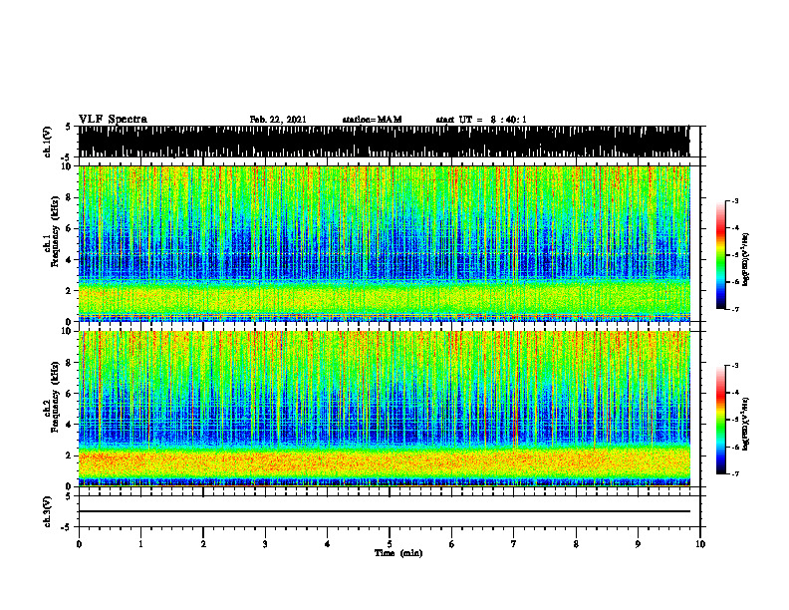Click the ch.1 voltage waveform panel
Image resolution: width=789 pixels, height=610 pixels.
[x=384, y=142]
